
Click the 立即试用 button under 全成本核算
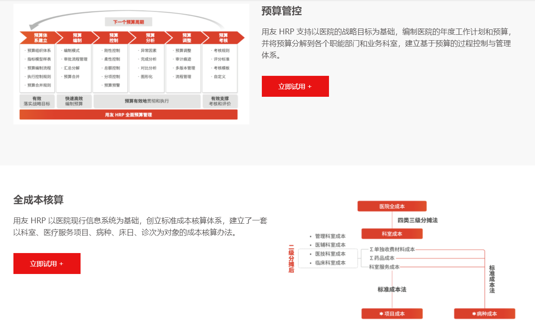(x=47, y=264)
